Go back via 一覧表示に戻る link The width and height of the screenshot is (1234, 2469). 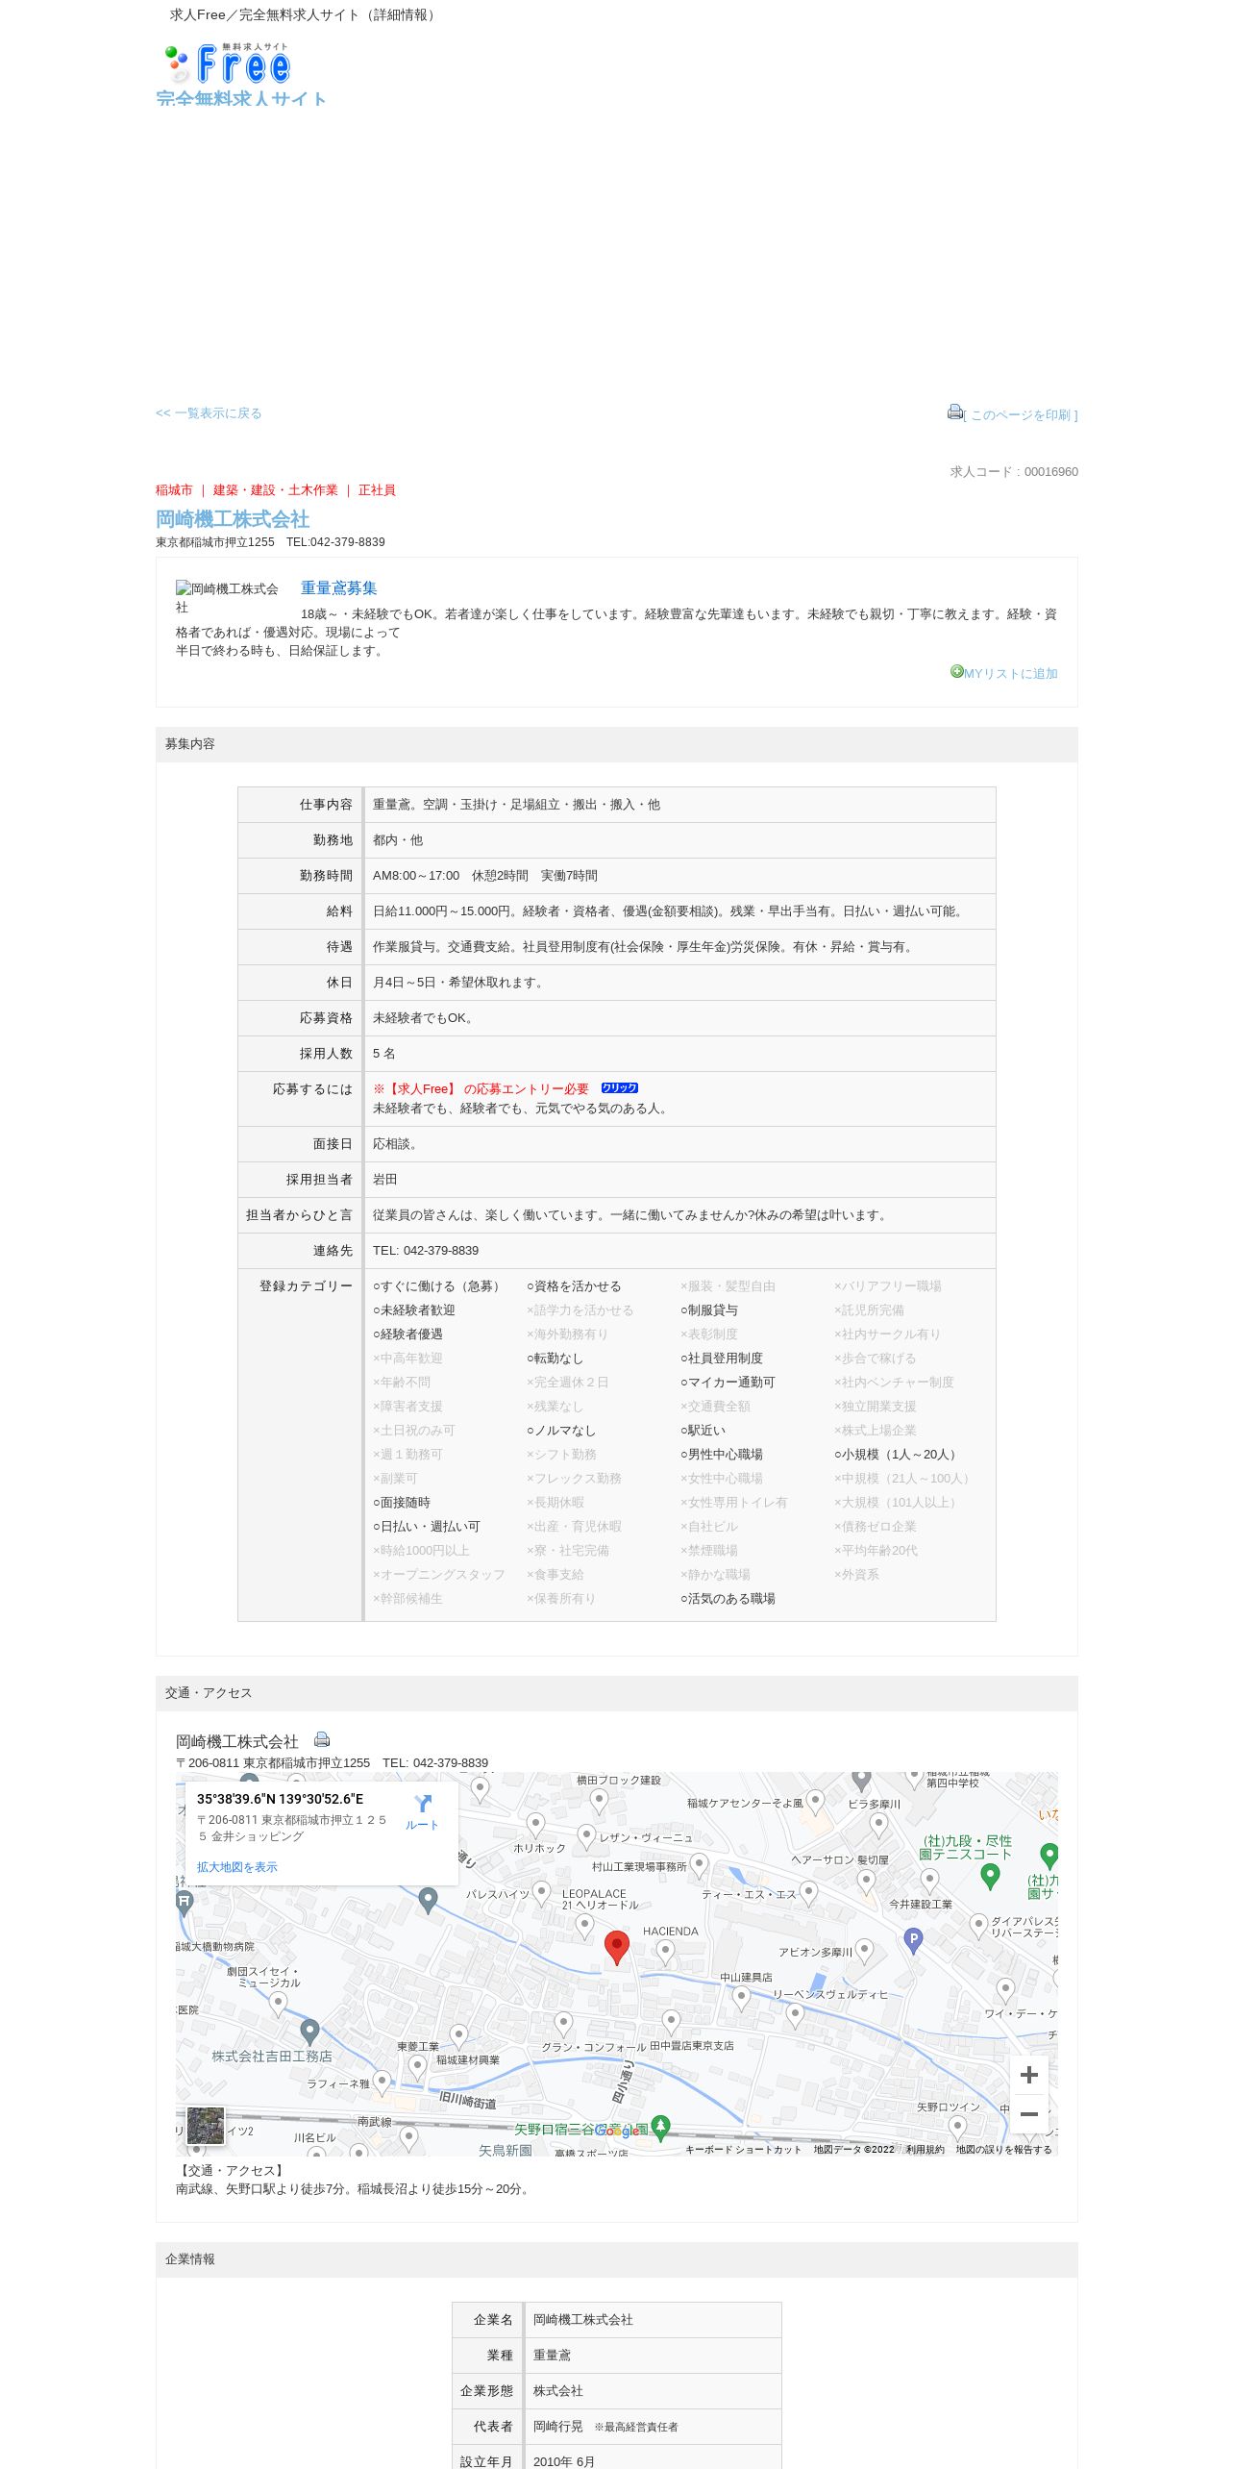click(x=209, y=413)
